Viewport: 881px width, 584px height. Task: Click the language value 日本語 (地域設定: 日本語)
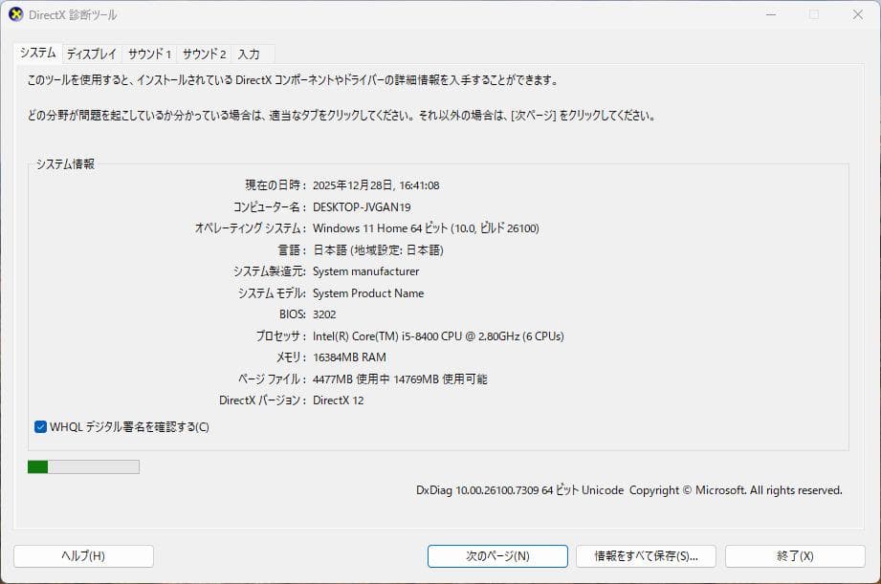(x=378, y=249)
